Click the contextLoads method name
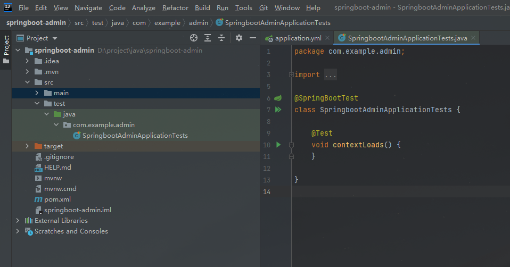 tap(358, 145)
